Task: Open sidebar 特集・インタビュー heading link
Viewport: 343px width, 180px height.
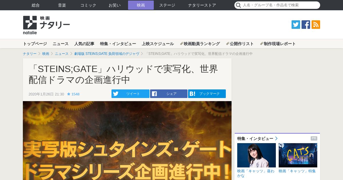Action: coord(257,139)
